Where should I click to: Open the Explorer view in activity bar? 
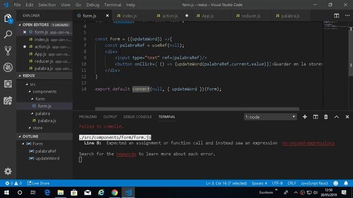(8, 18)
